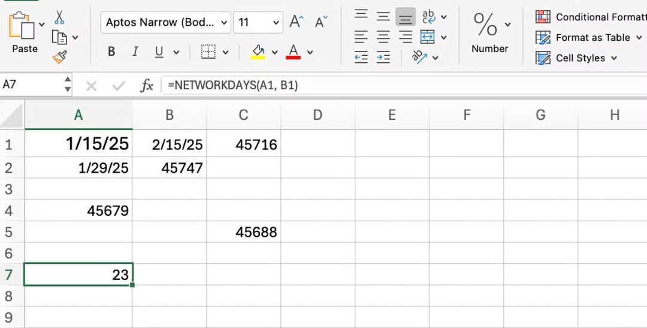Select row 1 header

pos(12,145)
